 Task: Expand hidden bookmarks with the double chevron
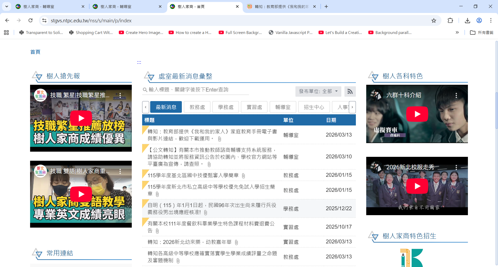(x=457, y=32)
